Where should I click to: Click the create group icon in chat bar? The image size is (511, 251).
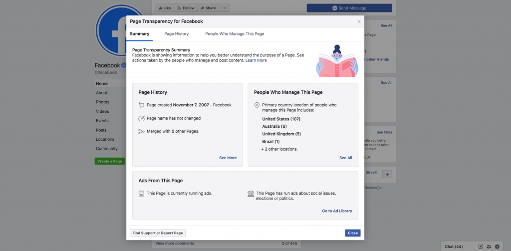click(489, 247)
